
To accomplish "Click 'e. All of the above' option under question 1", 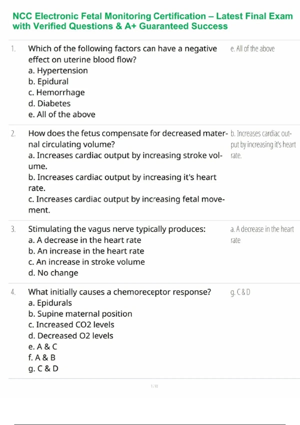I will [62, 114].
